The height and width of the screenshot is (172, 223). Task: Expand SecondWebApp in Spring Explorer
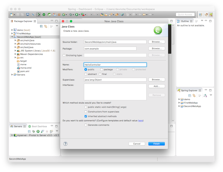point(179,106)
